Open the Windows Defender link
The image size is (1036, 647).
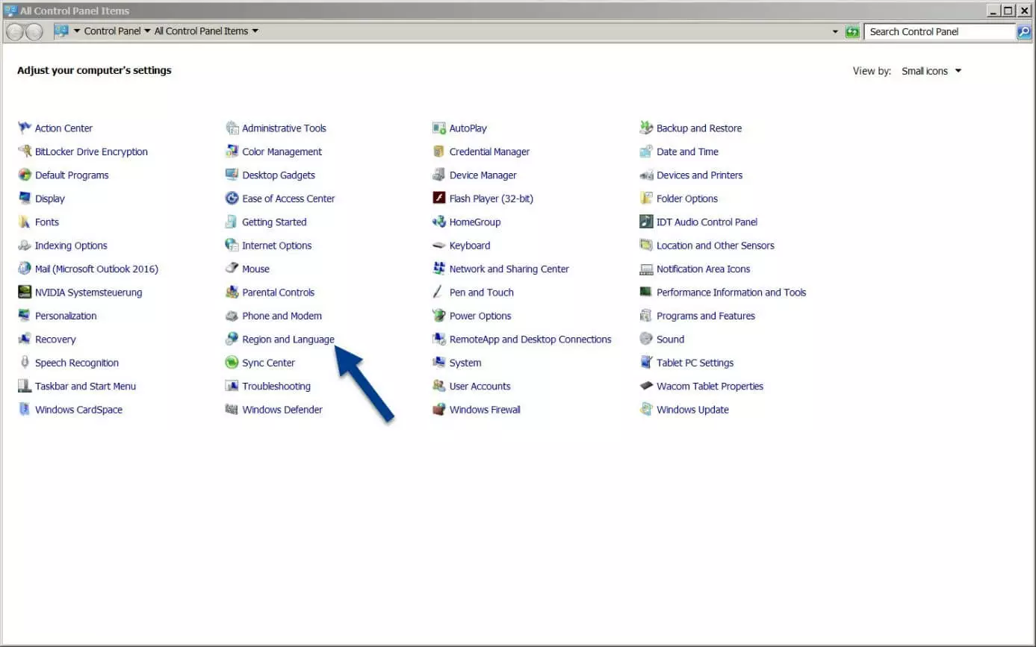[x=282, y=410]
